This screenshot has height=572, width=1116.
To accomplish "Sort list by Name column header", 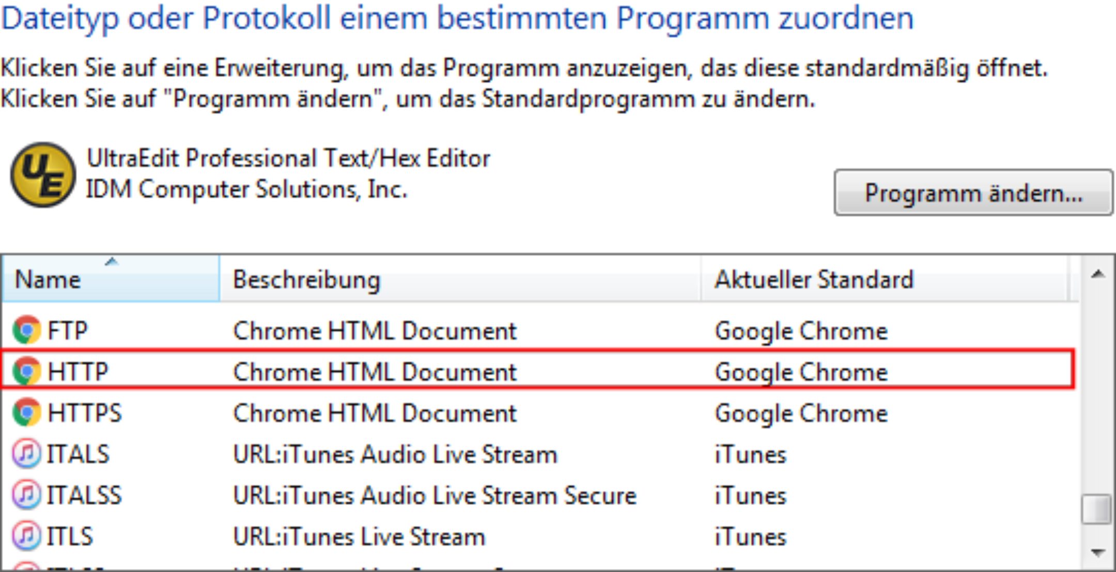I will pos(111,279).
